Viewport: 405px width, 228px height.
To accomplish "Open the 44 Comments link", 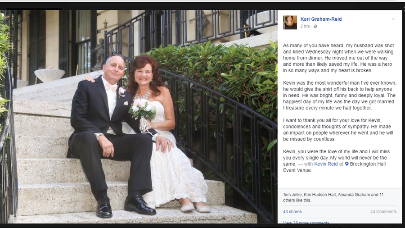I will (x=383, y=211).
